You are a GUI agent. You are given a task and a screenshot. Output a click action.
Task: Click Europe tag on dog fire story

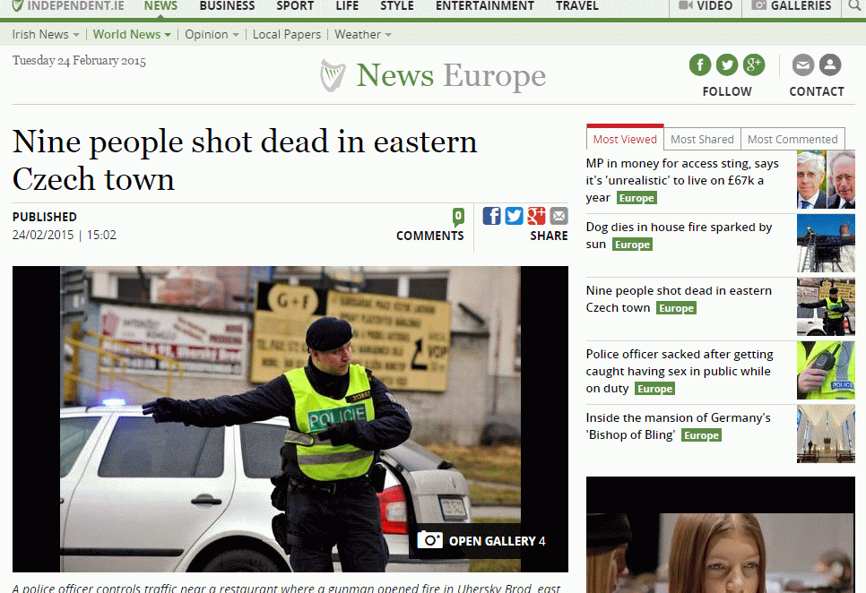(632, 245)
